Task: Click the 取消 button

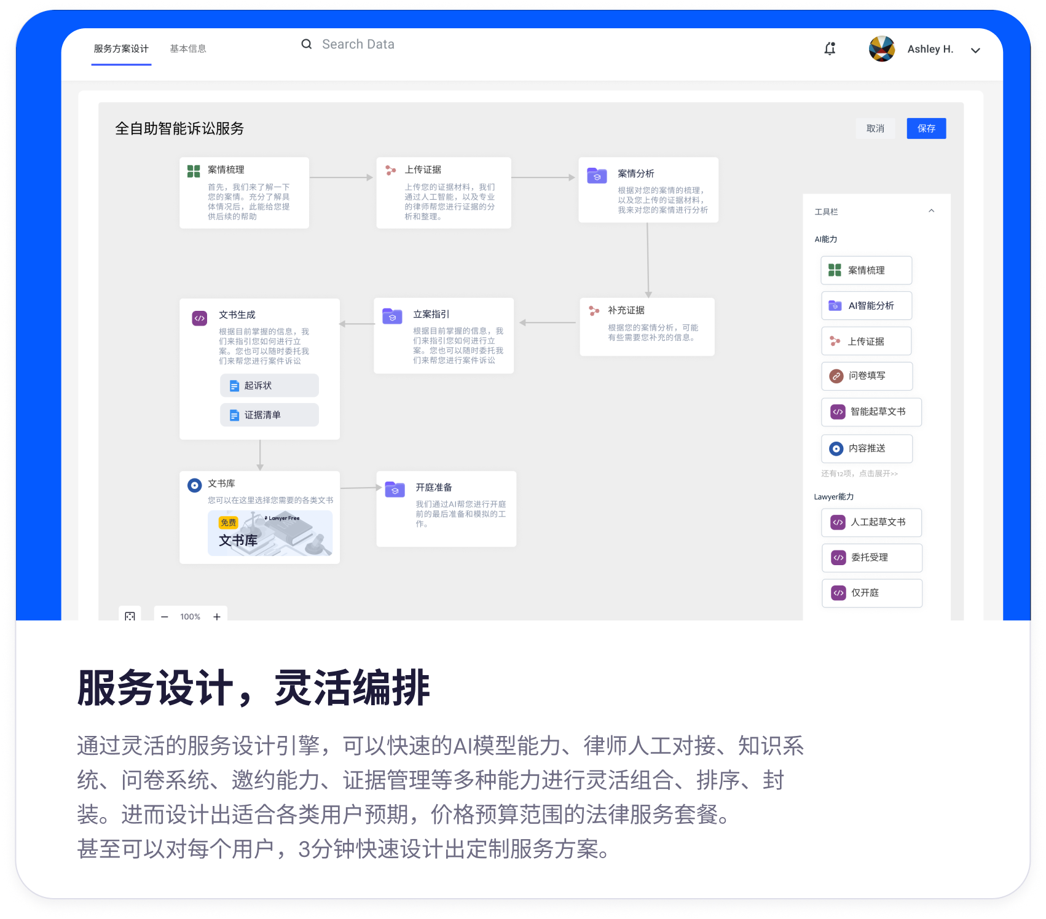Action: (x=875, y=128)
